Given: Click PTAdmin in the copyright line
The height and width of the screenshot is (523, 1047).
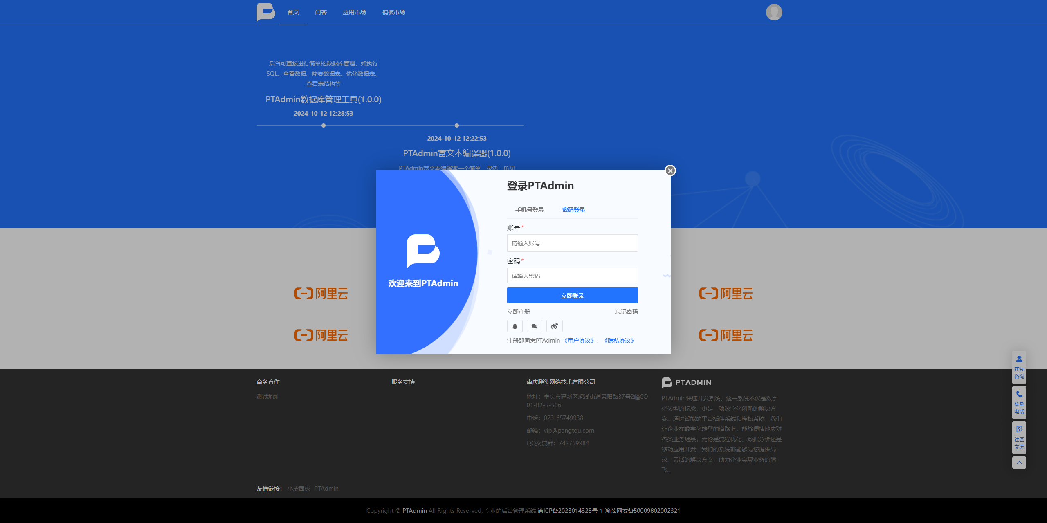Looking at the screenshot, I should pos(414,511).
